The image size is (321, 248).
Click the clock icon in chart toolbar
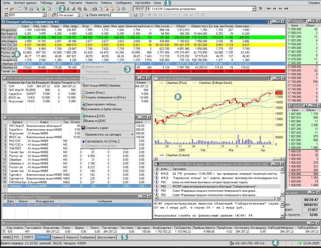click(x=141, y=15)
